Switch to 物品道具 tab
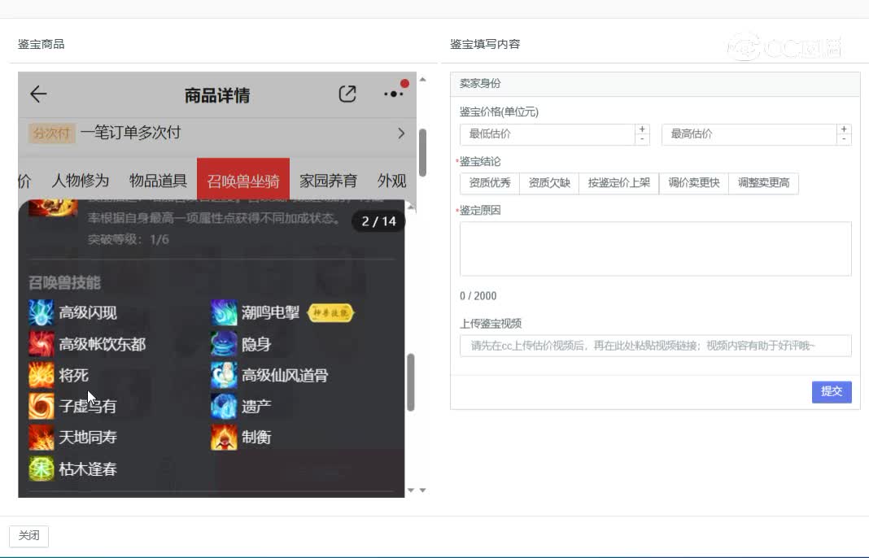 coord(158,181)
